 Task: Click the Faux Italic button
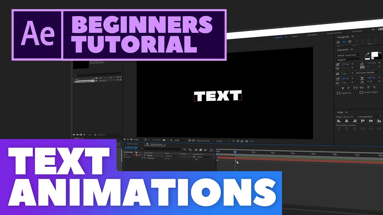click(349, 88)
